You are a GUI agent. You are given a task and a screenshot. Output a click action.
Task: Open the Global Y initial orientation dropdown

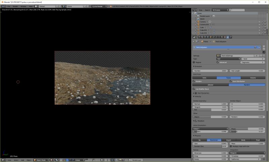(210, 129)
